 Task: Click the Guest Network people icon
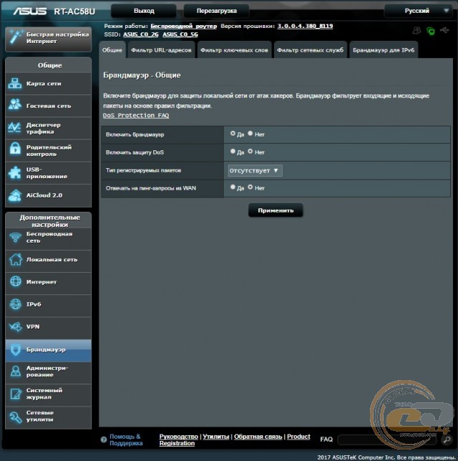[15, 105]
